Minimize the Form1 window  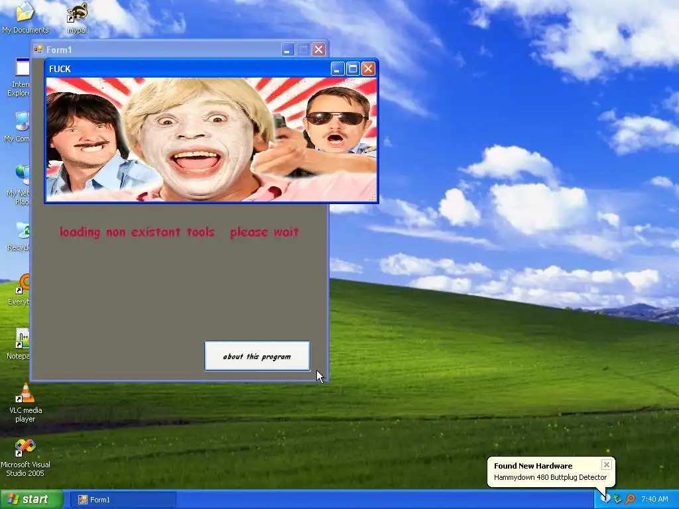pyautogui.click(x=288, y=50)
